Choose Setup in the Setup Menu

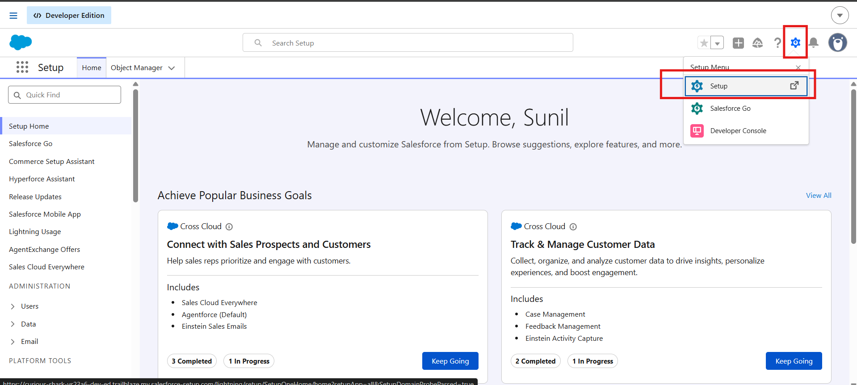[746, 86]
